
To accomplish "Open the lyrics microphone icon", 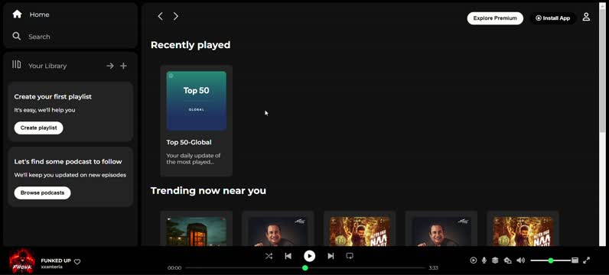I will 484,260.
